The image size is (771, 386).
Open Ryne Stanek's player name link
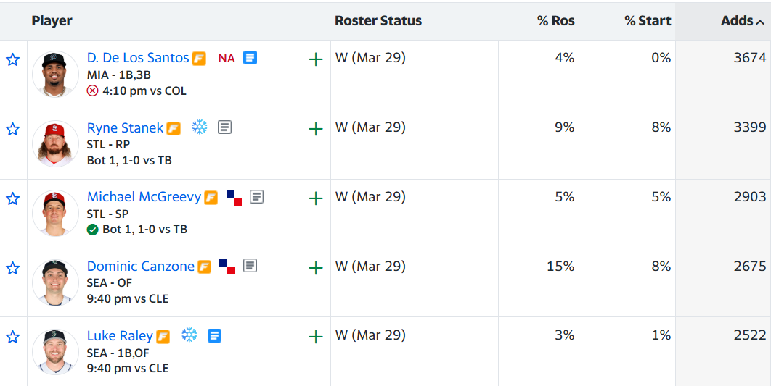125,127
